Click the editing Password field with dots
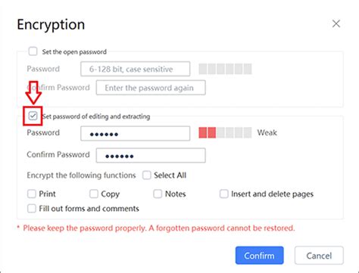 click(136, 133)
